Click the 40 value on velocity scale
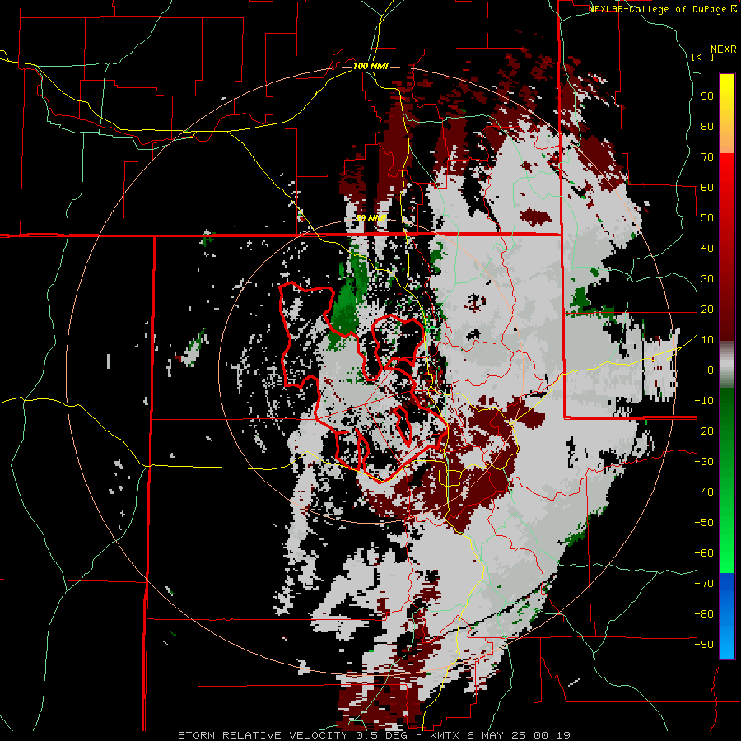 pos(707,249)
